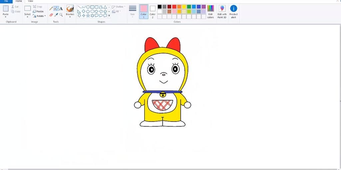This screenshot has width=341, height=170.
Task: Pick the green color swatch
Action: (189, 7)
